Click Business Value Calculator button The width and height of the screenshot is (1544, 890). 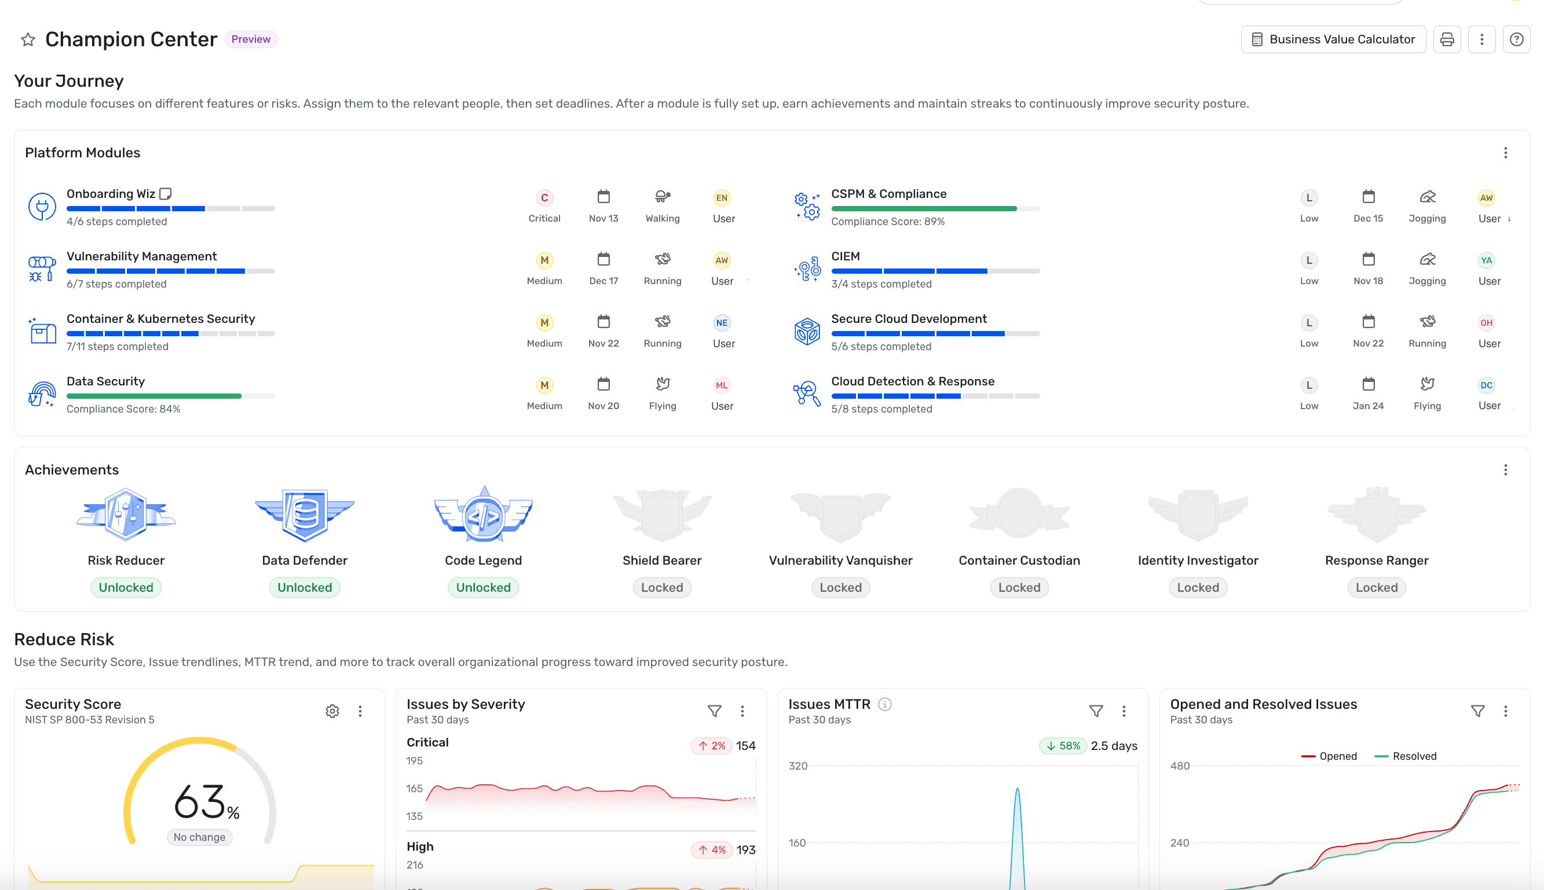[1334, 40]
